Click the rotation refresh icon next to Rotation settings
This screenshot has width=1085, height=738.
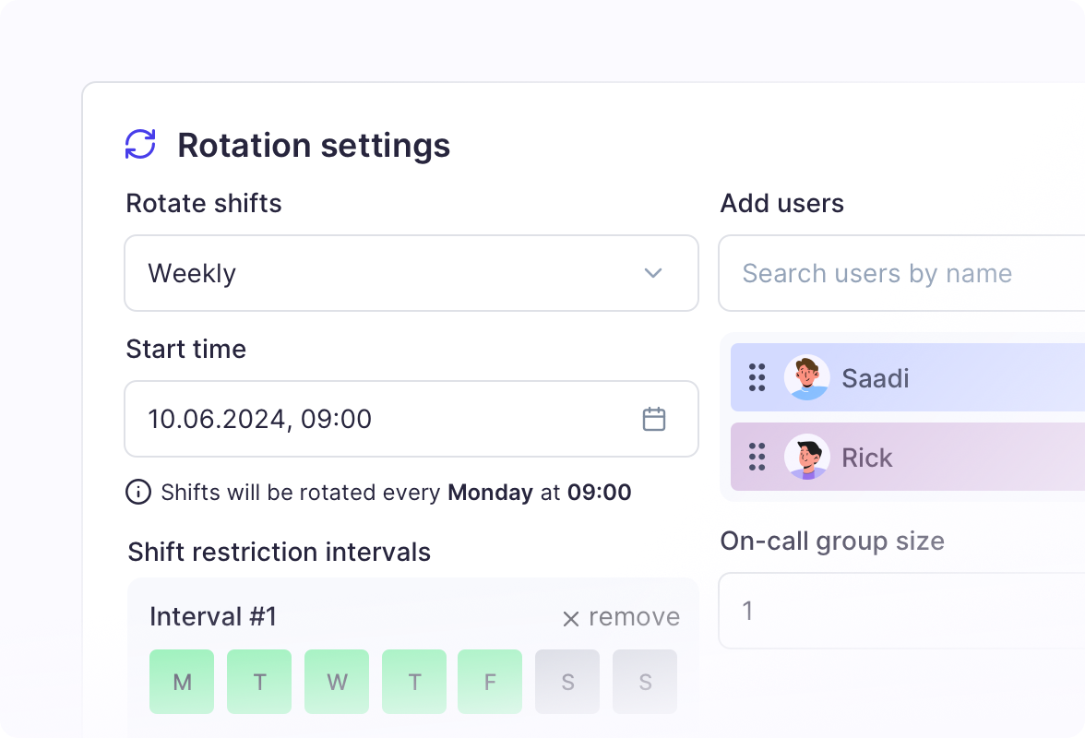tap(139, 144)
